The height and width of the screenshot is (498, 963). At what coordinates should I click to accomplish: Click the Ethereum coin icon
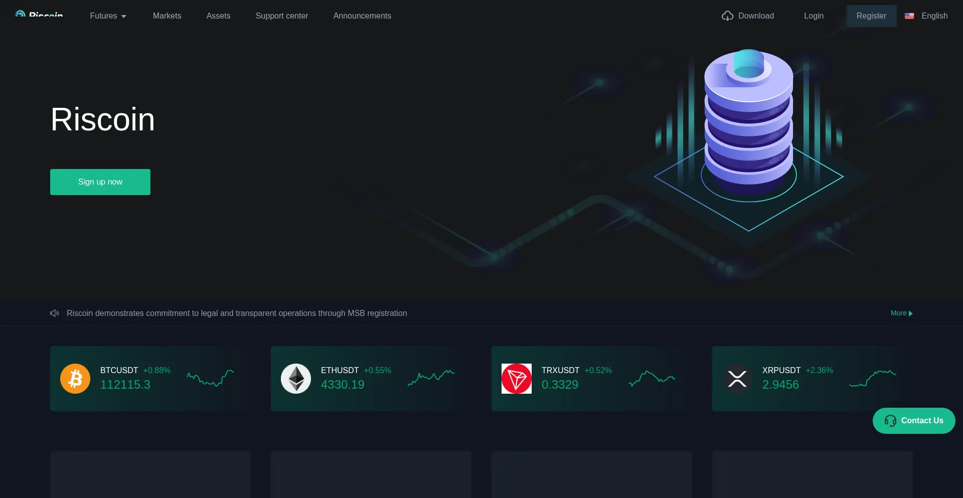296,379
